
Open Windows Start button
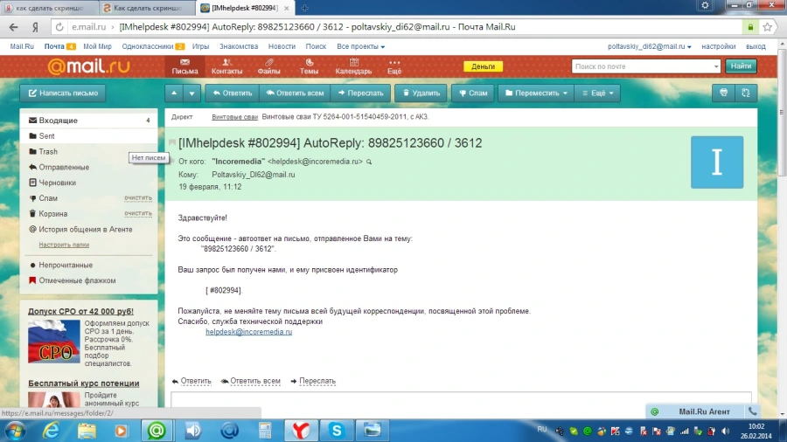pos(15,431)
